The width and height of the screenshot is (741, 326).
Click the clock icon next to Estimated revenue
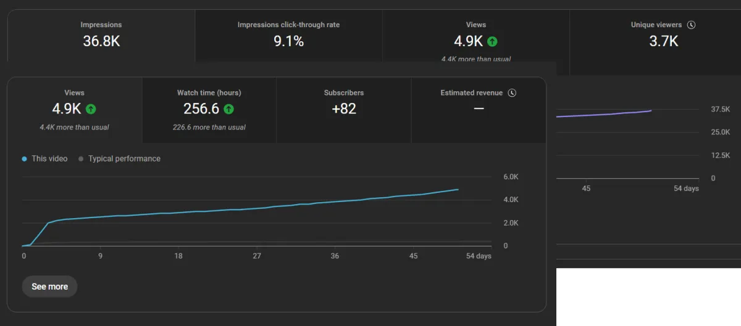click(511, 93)
